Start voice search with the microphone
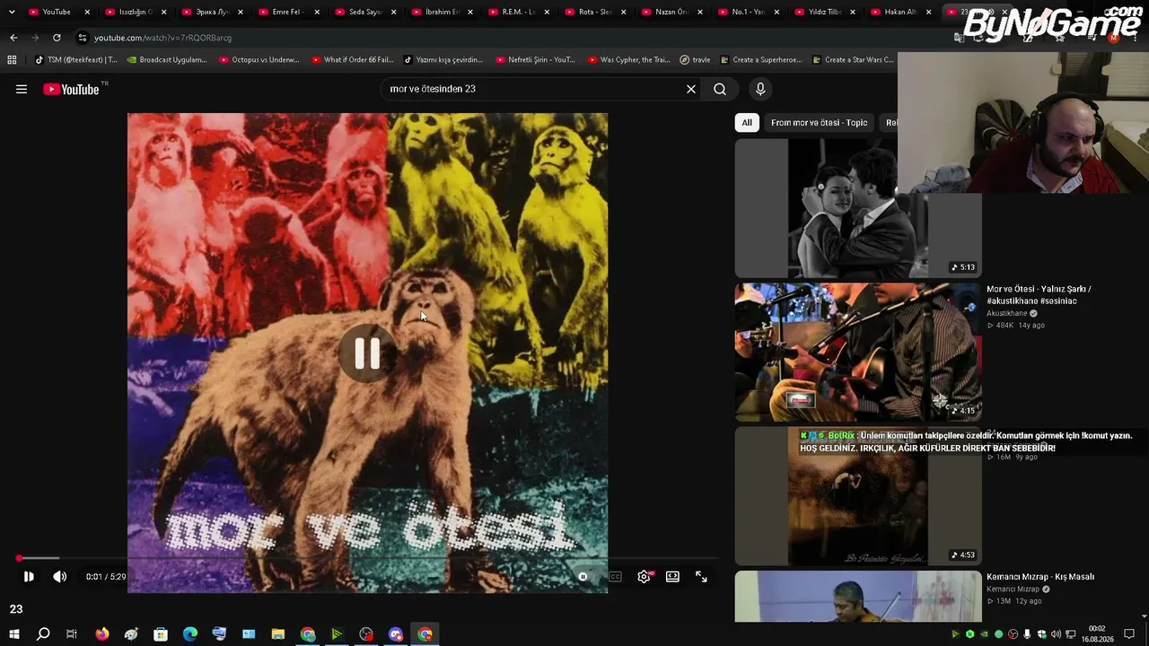 click(x=760, y=89)
